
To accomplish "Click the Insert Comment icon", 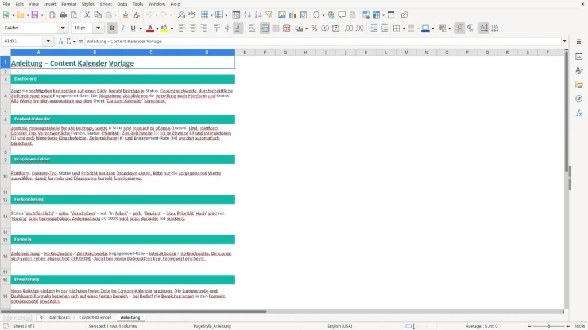I will point(342,15).
